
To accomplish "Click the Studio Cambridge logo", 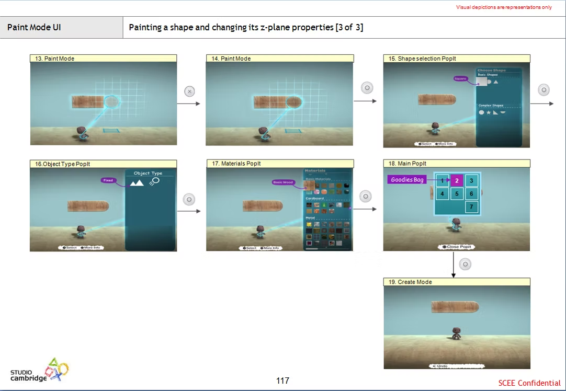I will click(39, 371).
